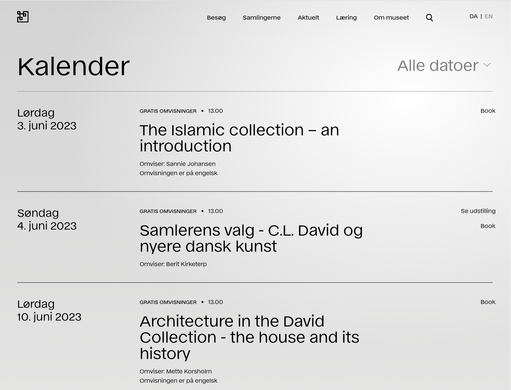
Task: Go to the Aktuelt menu item
Action: (308, 18)
